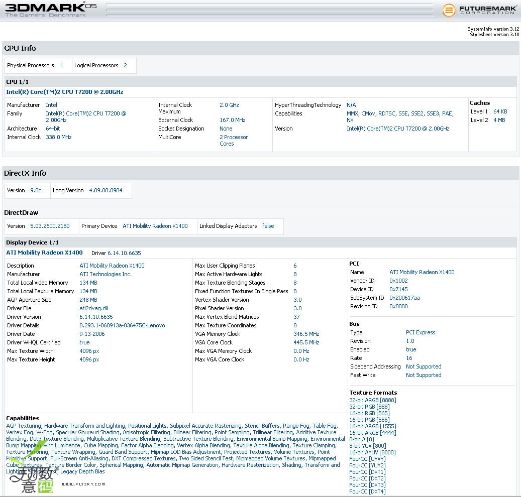Select texture format 32-bit ARGB [8888]
The image size is (521, 497).
pyautogui.click(x=373, y=401)
